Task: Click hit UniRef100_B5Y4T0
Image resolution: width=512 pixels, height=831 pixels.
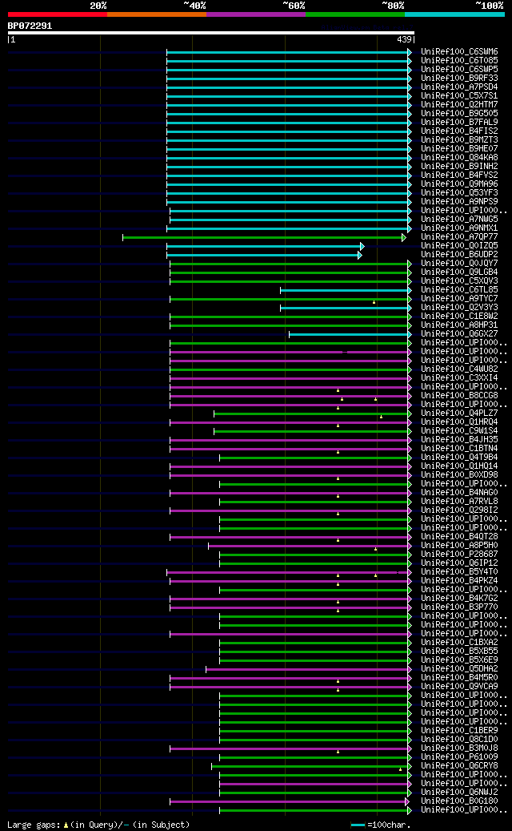Action: [460, 571]
